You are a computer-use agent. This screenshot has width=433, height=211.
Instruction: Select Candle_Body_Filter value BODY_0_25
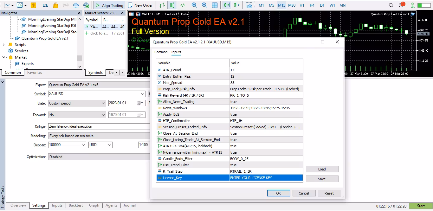tap(266, 159)
